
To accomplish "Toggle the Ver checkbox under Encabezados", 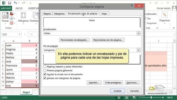I will (x=145, y=18).
